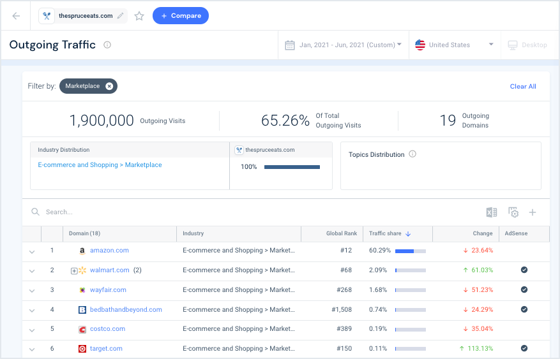This screenshot has height=359, width=560.
Task: Remove the Marketplace filter chip
Action: point(109,86)
